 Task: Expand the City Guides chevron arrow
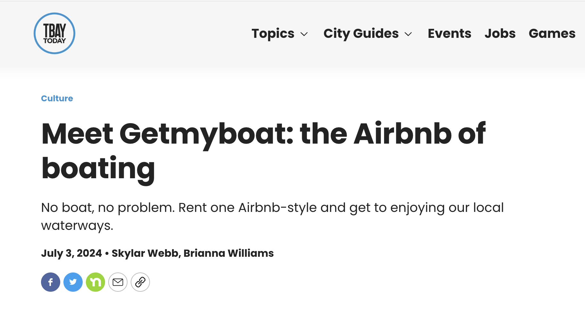[408, 34]
